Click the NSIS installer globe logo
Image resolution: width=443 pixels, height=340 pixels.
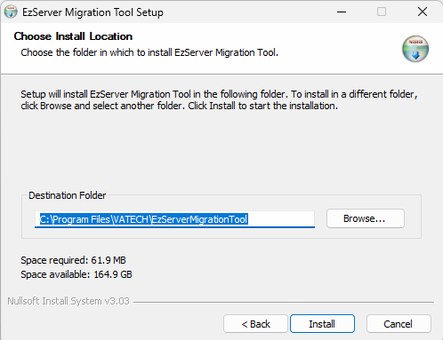point(415,49)
